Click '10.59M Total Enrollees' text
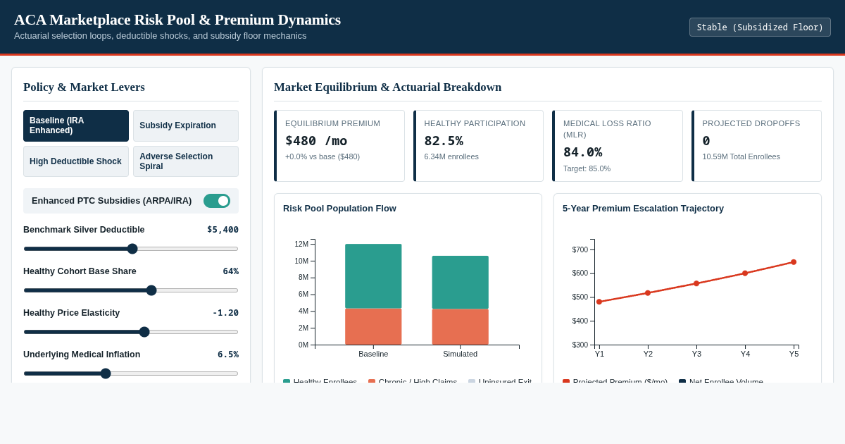 [x=741, y=156]
